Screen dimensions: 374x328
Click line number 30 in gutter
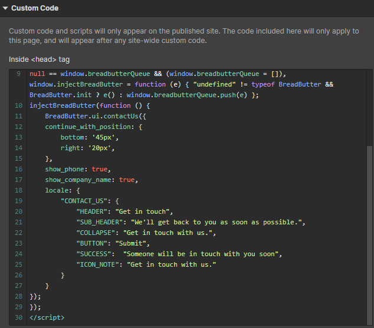pyautogui.click(x=19, y=317)
